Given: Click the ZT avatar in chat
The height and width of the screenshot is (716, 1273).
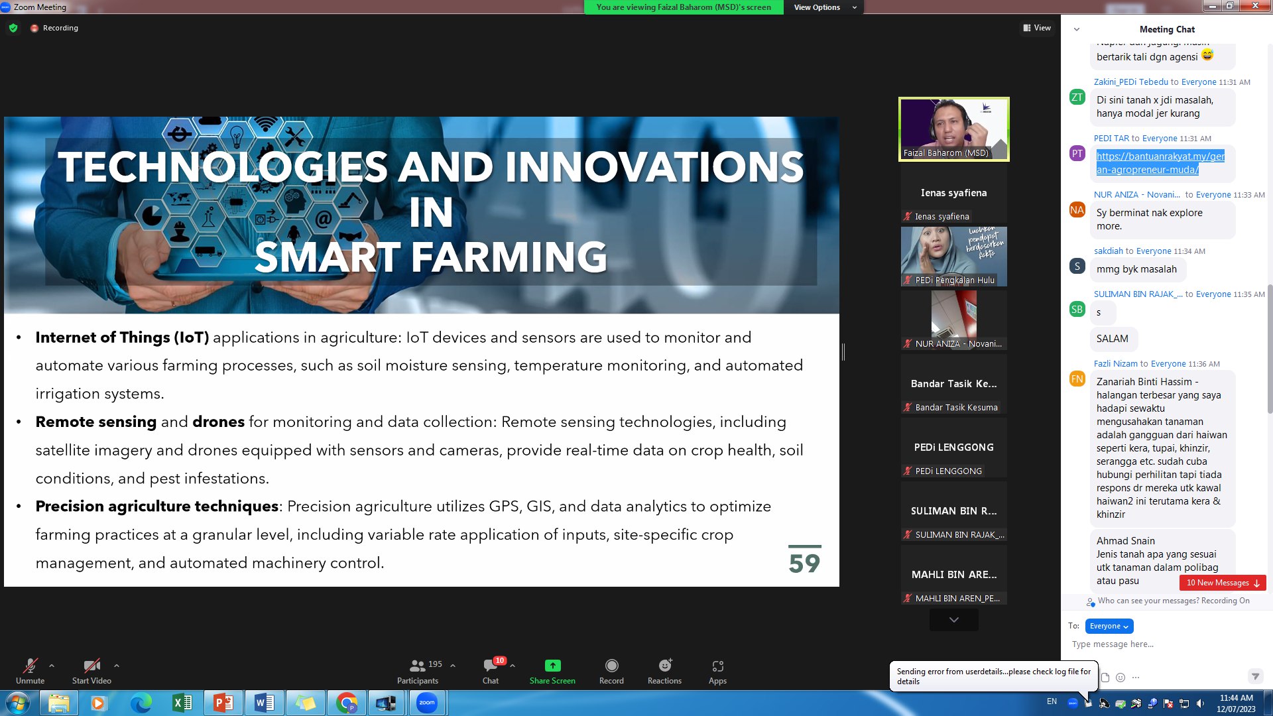Looking at the screenshot, I should [x=1077, y=97].
